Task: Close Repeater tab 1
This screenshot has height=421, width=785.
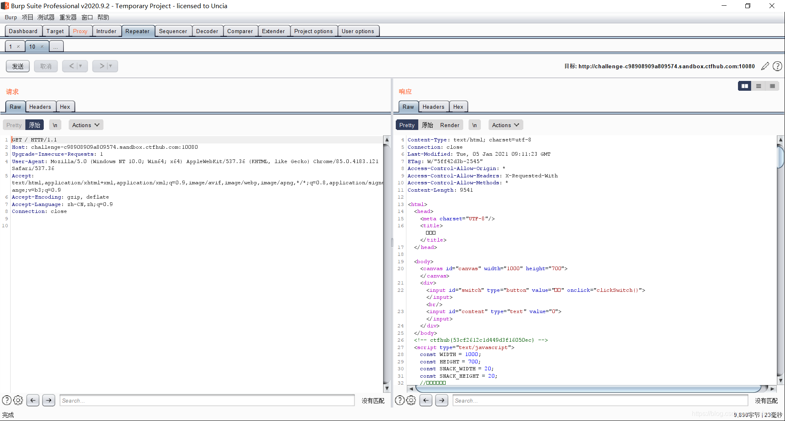Action: click(x=18, y=47)
